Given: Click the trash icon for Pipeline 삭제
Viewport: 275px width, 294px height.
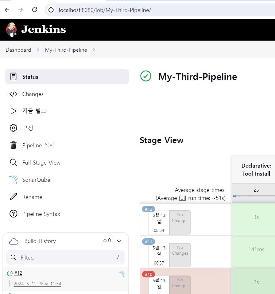Looking at the screenshot, I should pos(13,145).
